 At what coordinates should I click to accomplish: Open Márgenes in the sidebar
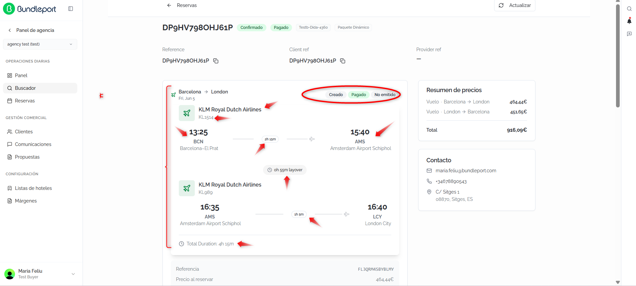[40, 201]
